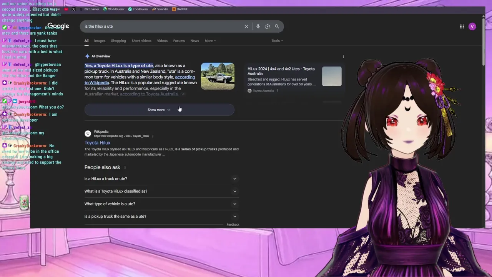The width and height of the screenshot is (492, 277).
Task: Click the "Toyota Australia" source name
Action: 263,91
